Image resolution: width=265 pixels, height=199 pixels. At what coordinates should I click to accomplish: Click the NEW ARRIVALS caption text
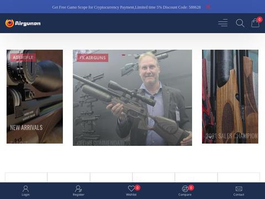[26, 127]
